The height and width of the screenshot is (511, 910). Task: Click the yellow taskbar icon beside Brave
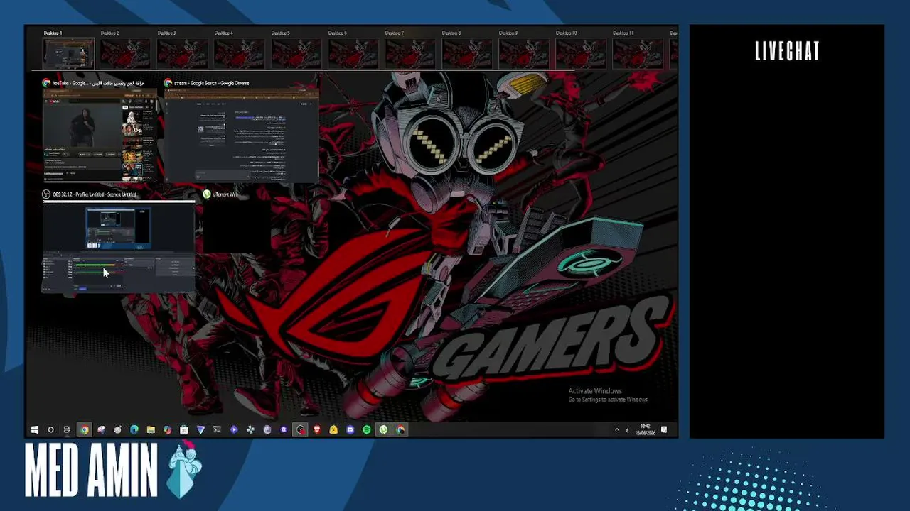[x=333, y=429]
